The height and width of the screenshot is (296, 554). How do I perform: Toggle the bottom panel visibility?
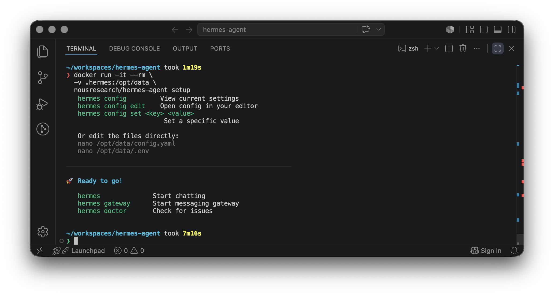tap(498, 29)
